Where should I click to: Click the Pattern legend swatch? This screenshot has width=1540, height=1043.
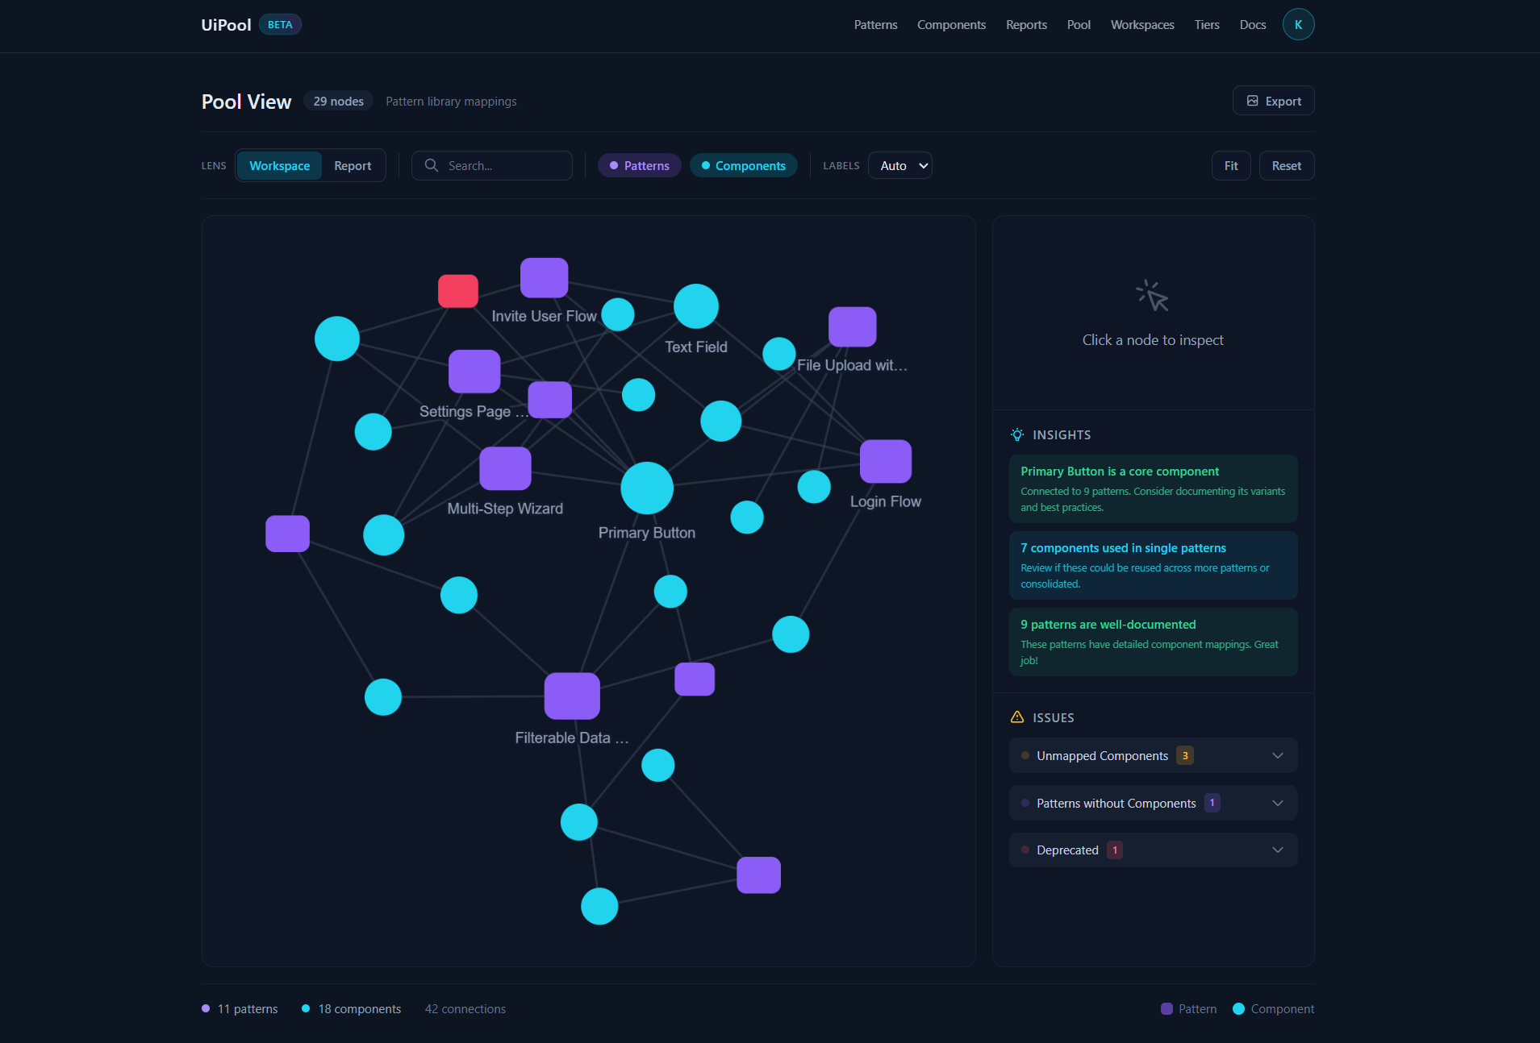pos(1166,1009)
